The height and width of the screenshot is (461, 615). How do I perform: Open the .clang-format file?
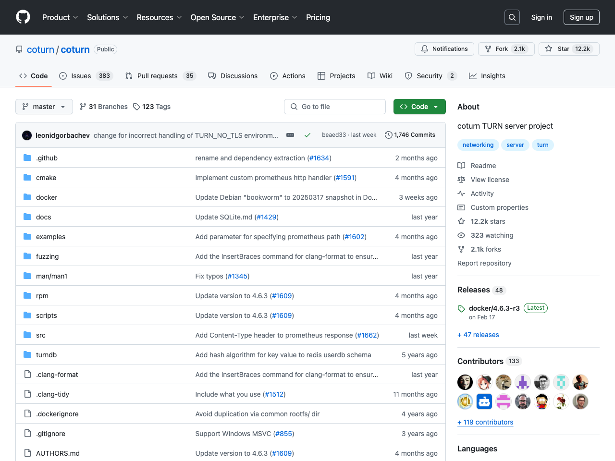click(57, 375)
